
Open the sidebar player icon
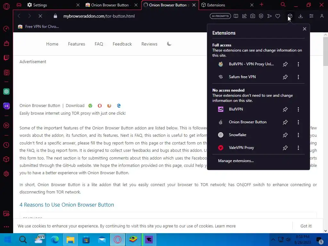click(6, 125)
